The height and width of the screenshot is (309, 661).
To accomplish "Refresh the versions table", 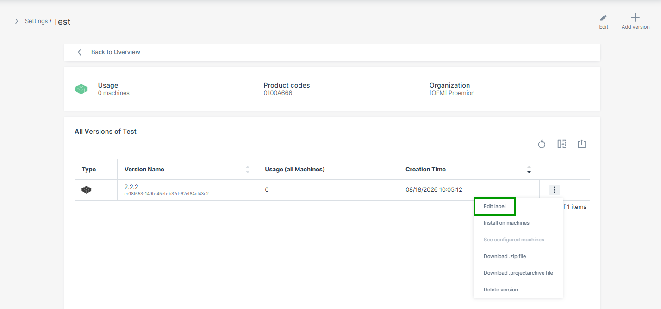I will click(542, 145).
